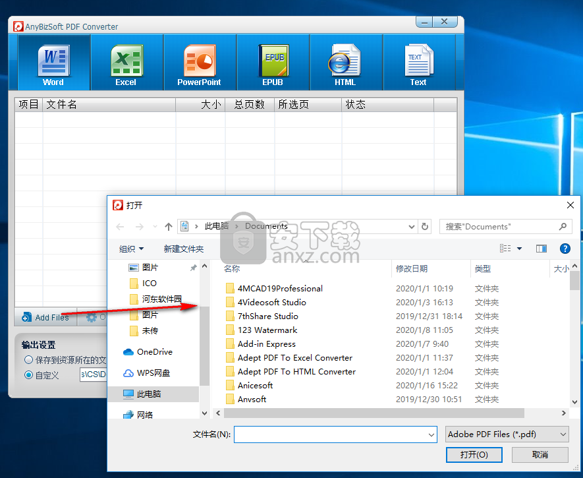The width and height of the screenshot is (583, 478).
Task: Click the 取消 cancel button
Action: [540, 454]
